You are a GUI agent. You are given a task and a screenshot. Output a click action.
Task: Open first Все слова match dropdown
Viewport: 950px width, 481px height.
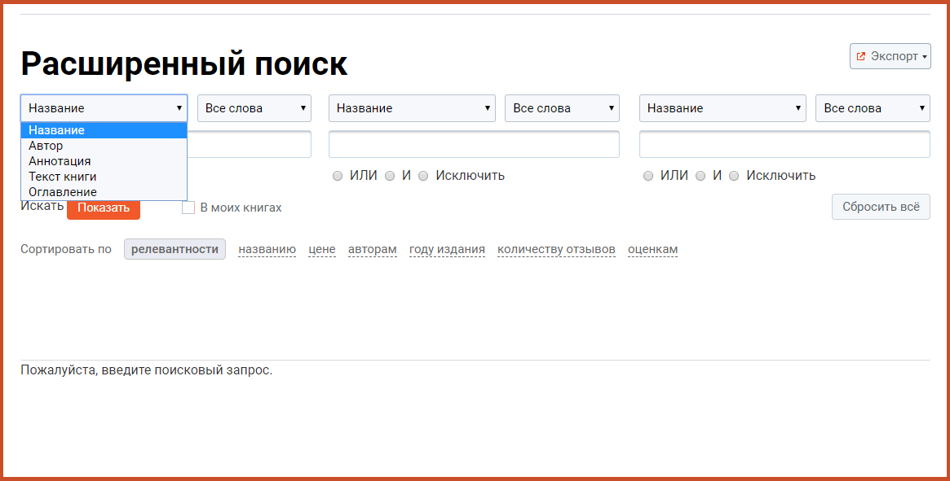(x=254, y=108)
